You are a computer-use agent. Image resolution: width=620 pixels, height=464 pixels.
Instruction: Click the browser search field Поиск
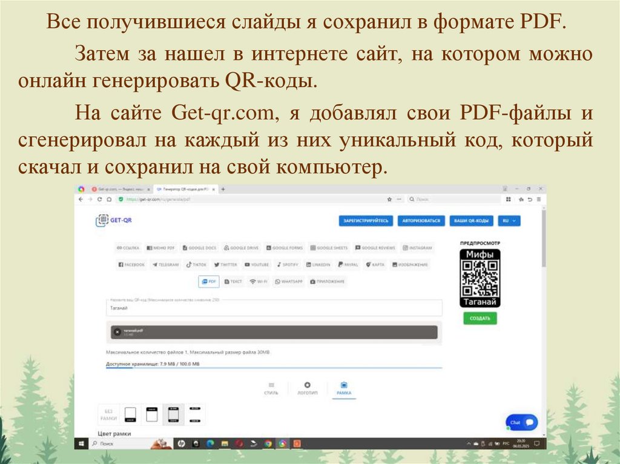pos(454,199)
